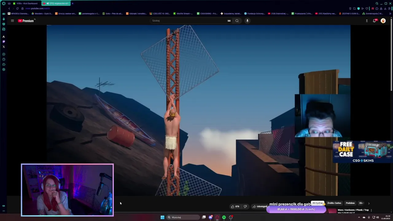Start voice search with microphone icon
This screenshot has width=393, height=221.
coord(247,21)
